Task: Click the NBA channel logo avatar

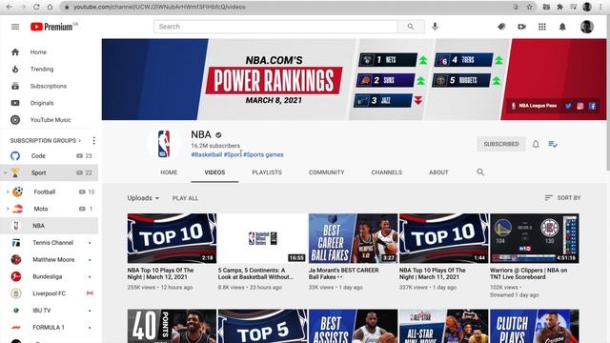Action: [164, 144]
